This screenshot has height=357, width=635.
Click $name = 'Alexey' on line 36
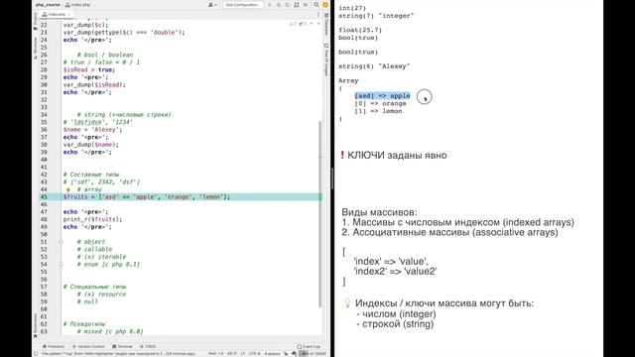click(x=92, y=130)
